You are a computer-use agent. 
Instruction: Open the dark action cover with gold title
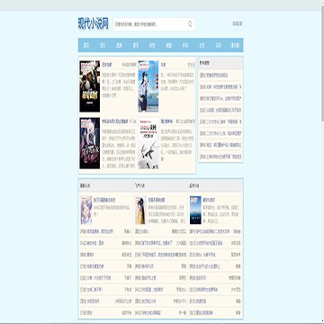pyautogui.click(x=90, y=86)
